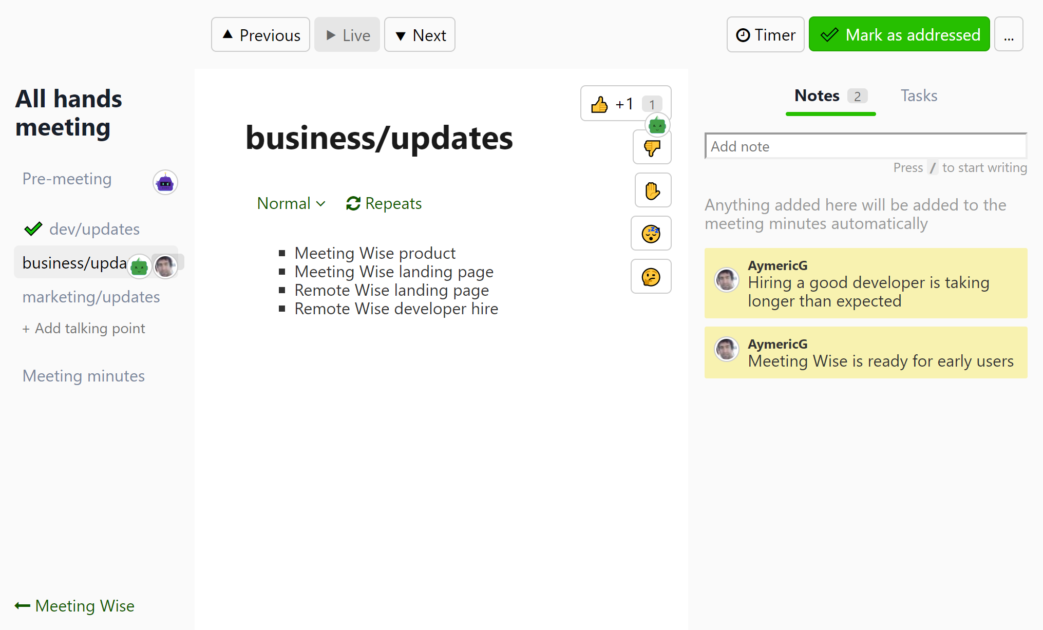Go back to Meeting Wise
The height and width of the screenshot is (630, 1043).
(x=74, y=606)
